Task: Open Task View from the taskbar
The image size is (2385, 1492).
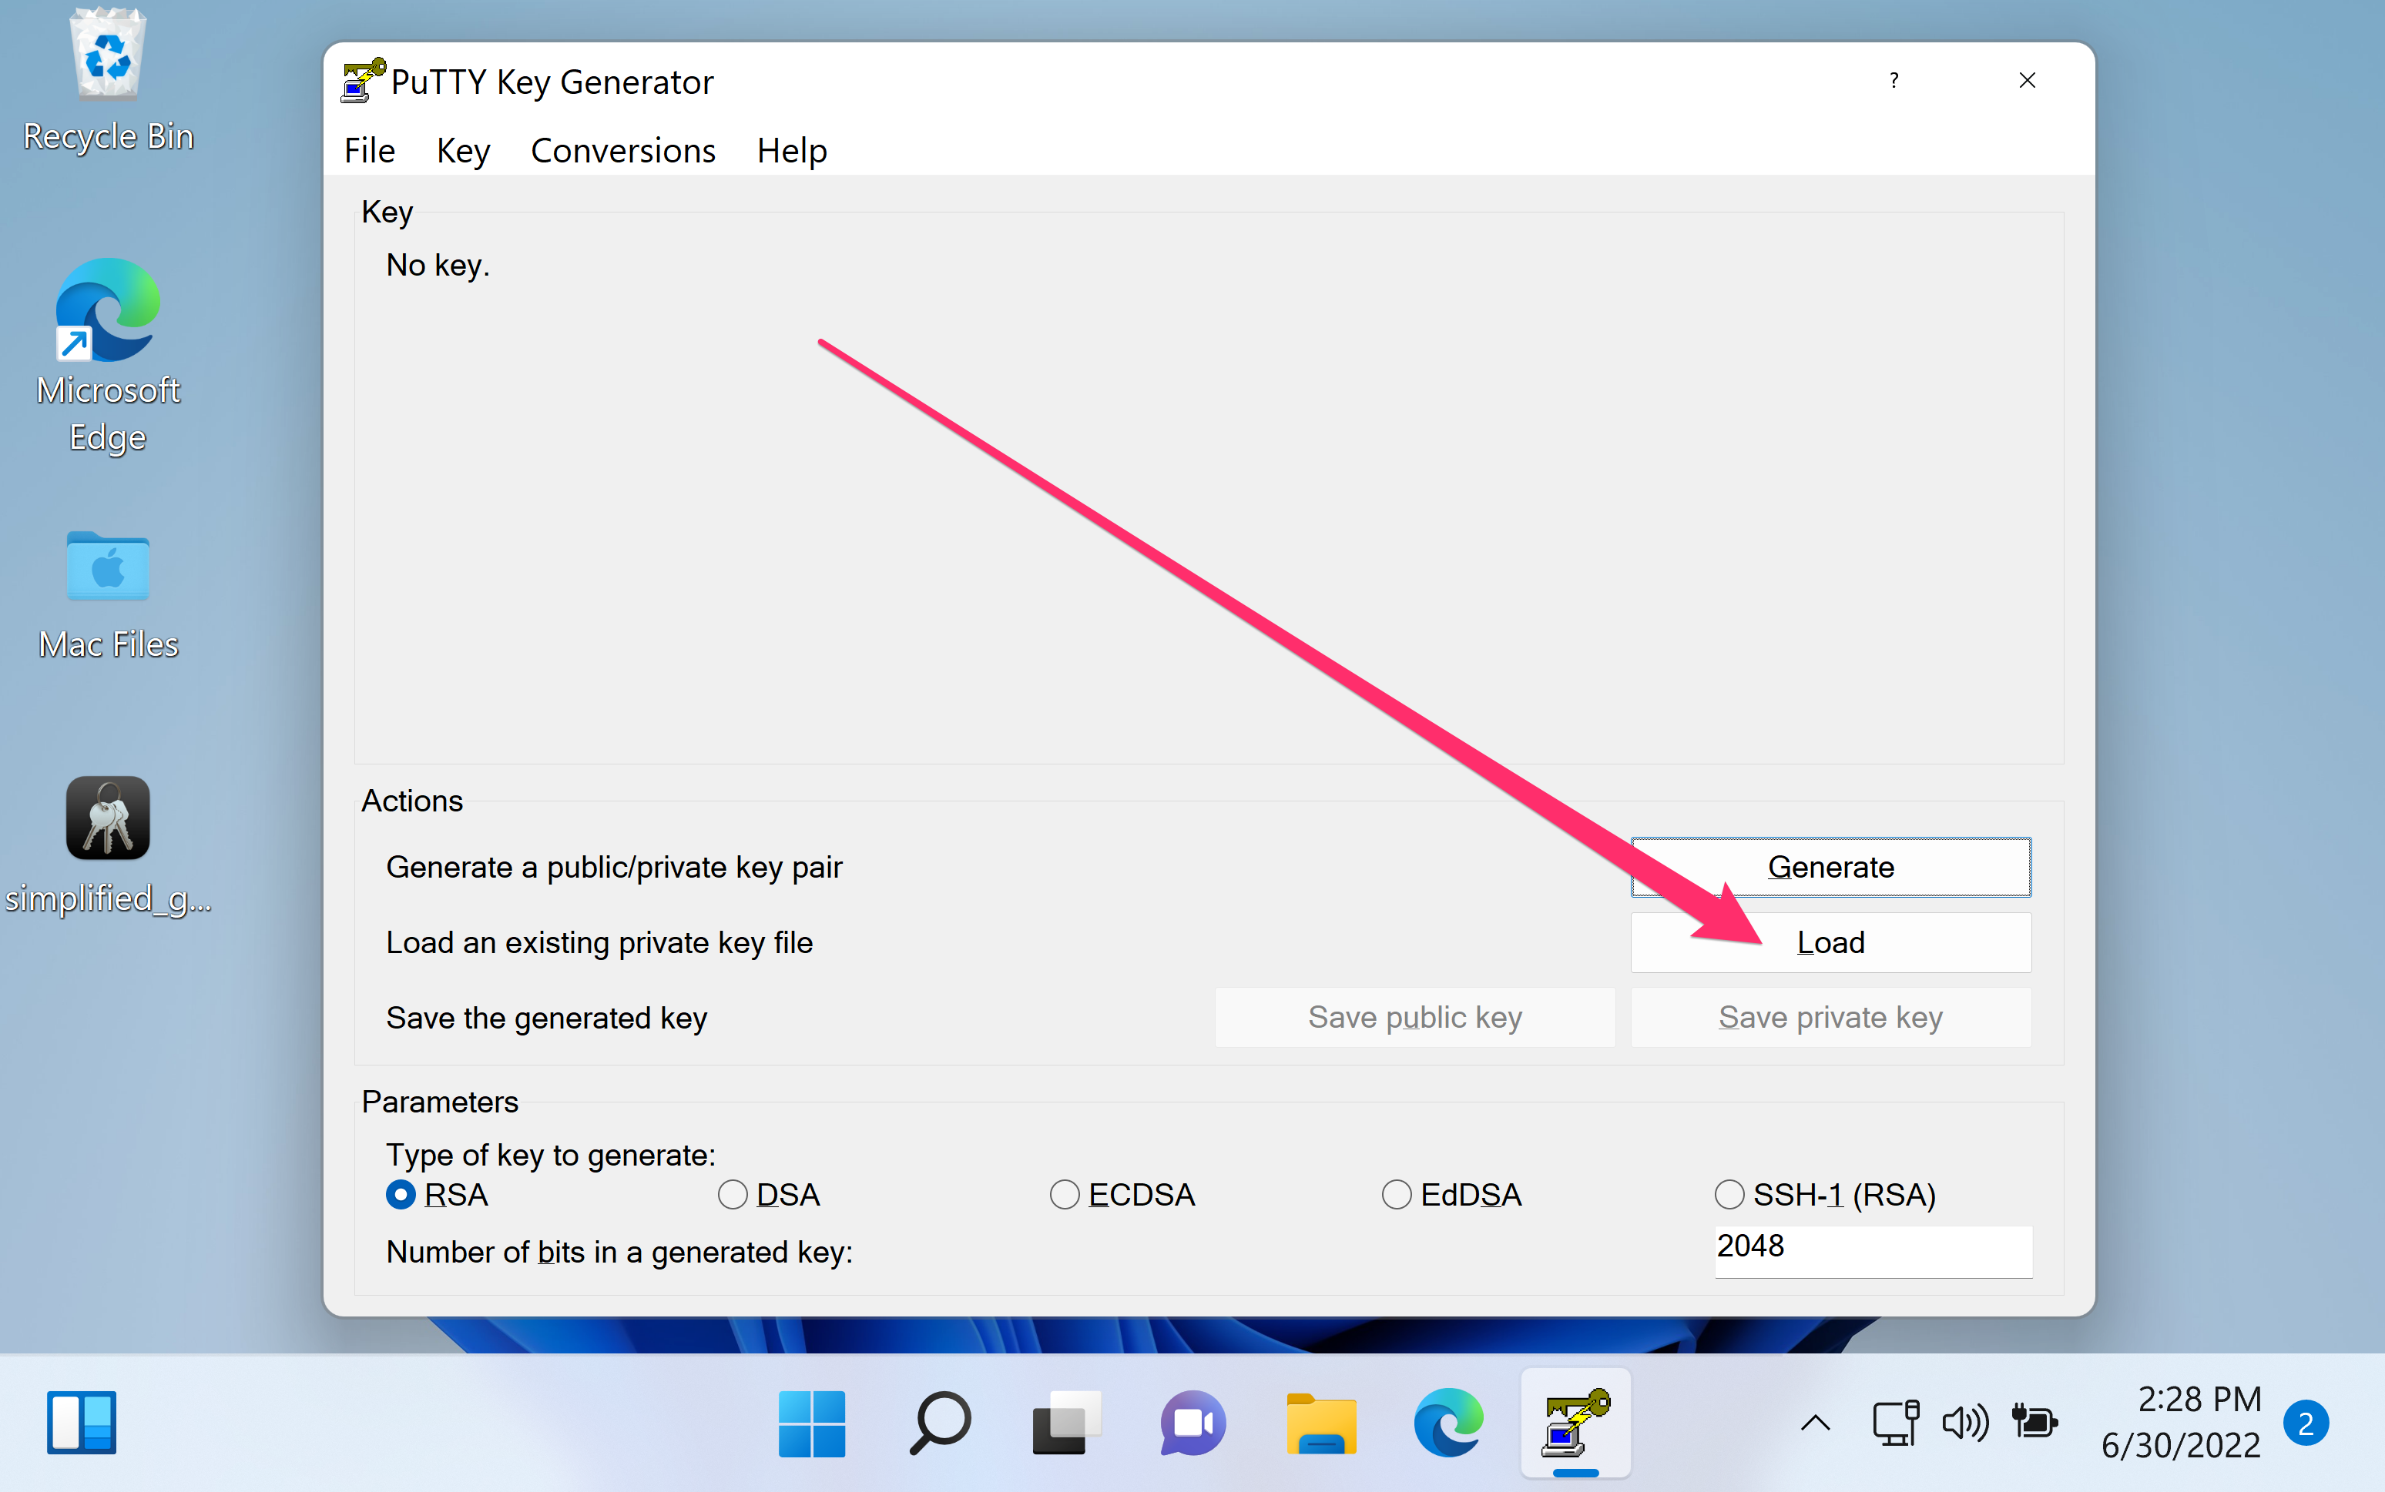Action: click(x=1066, y=1423)
